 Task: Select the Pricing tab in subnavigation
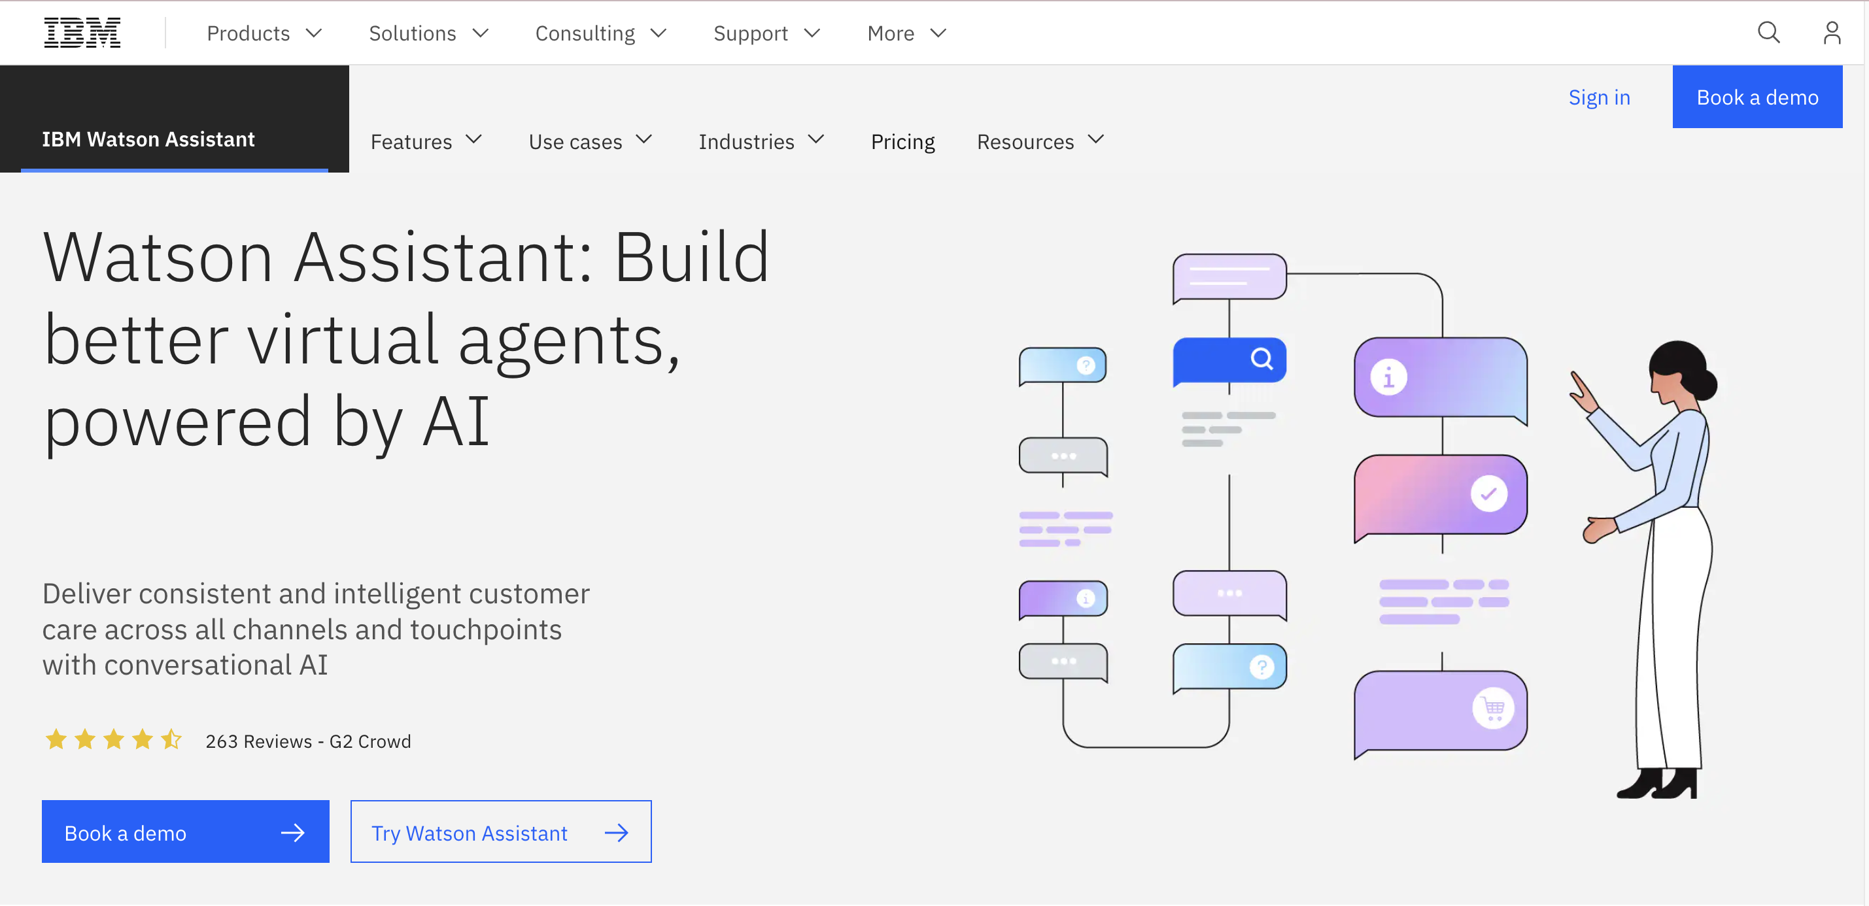[902, 141]
